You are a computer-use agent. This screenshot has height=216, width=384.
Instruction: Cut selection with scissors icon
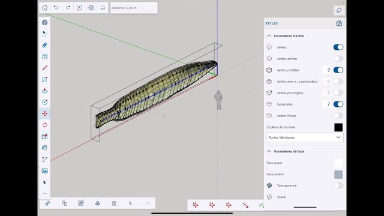pos(48,203)
